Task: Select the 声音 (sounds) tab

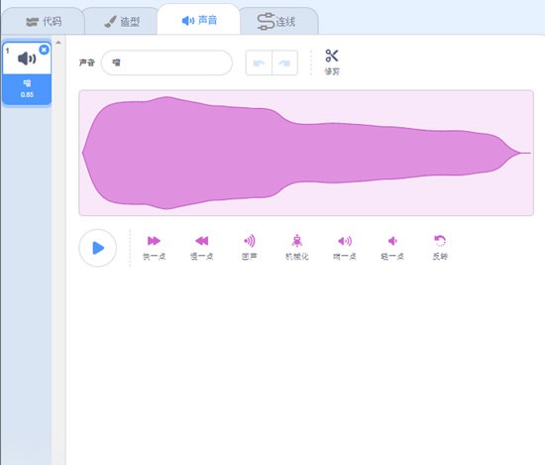Action: point(199,20)
